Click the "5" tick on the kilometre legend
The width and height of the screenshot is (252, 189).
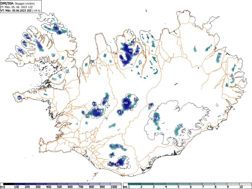[178, 187]
